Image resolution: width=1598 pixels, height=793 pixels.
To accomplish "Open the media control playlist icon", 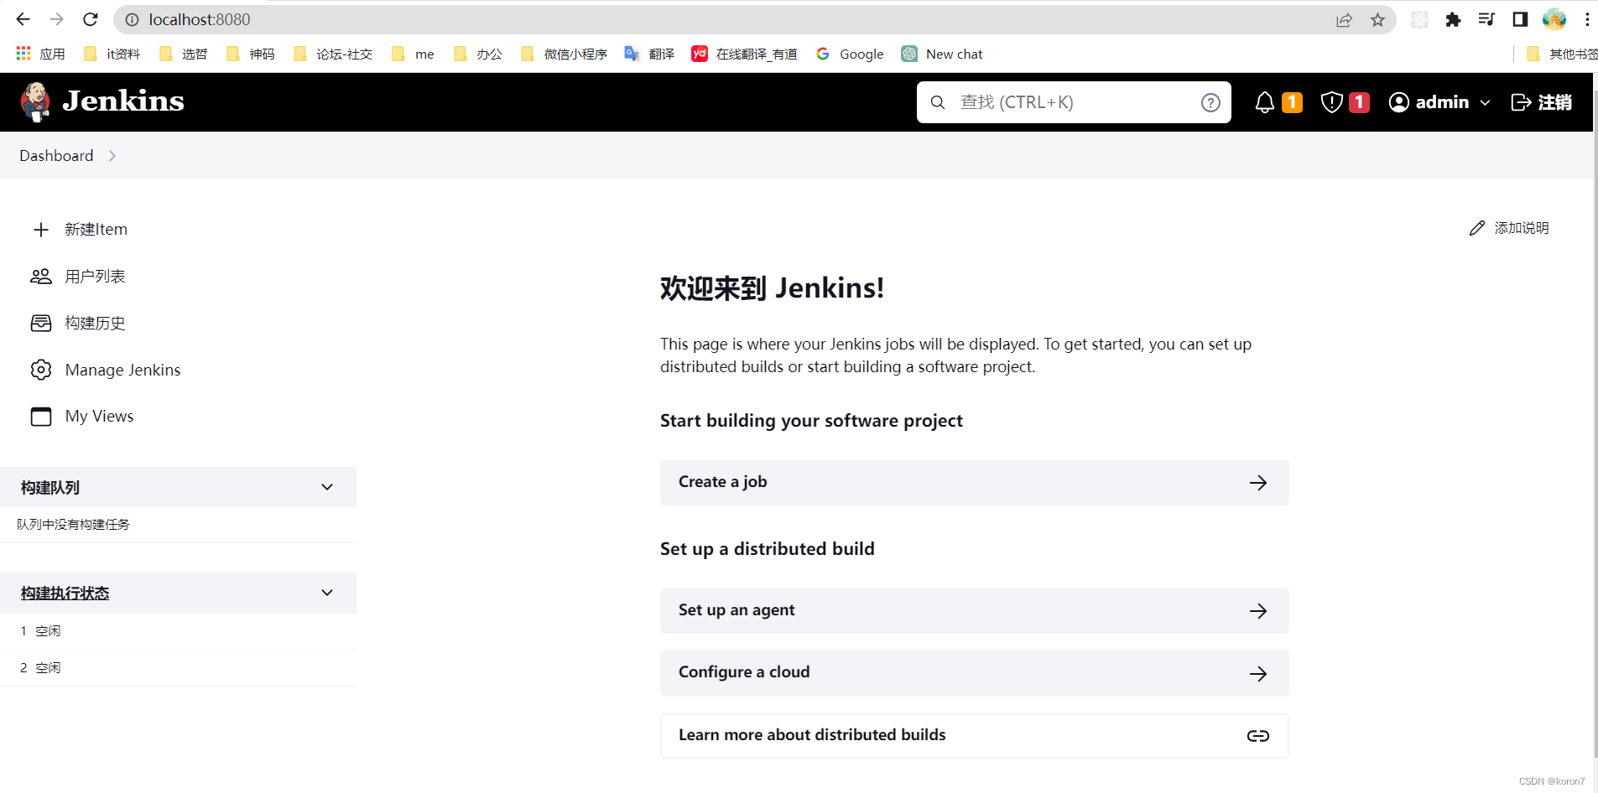I will point(1486,19).
